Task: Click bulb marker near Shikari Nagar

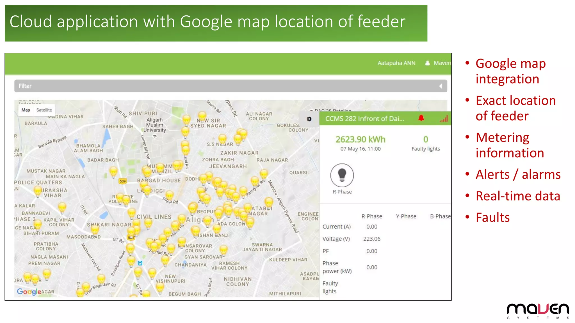Action: (95, 230)
